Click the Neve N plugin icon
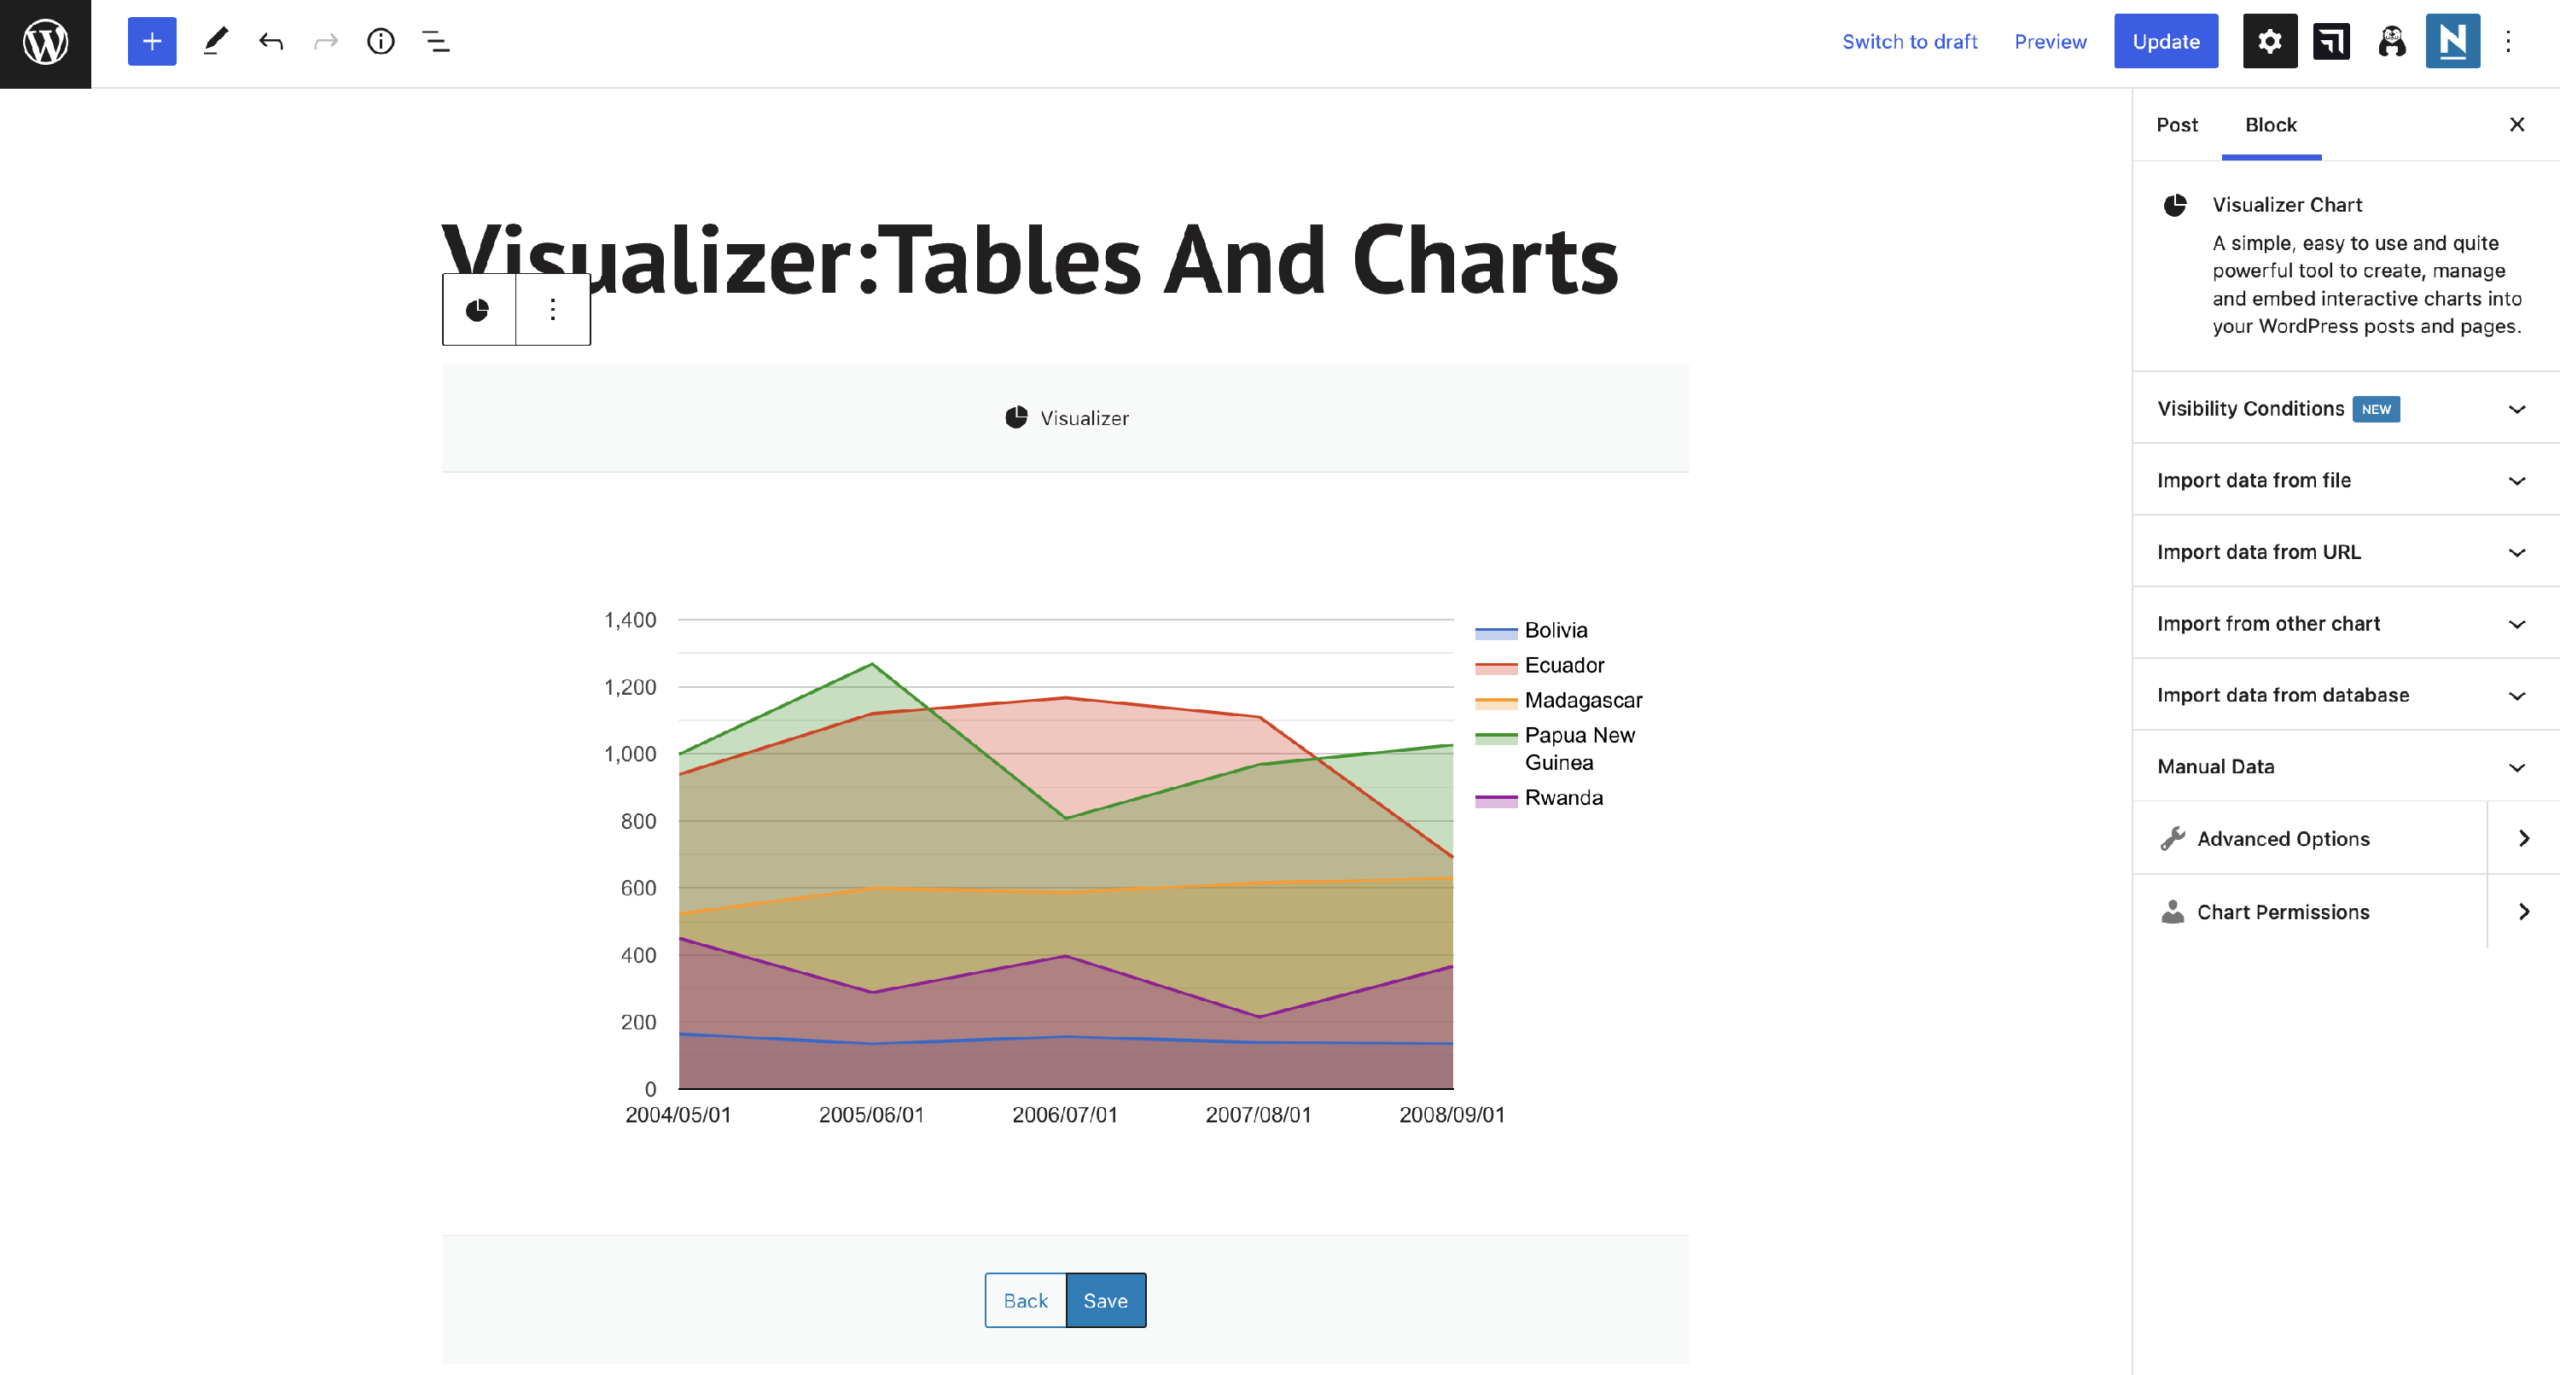Viewport: 2560px width, 1375px height. [x=2452, y=42]
